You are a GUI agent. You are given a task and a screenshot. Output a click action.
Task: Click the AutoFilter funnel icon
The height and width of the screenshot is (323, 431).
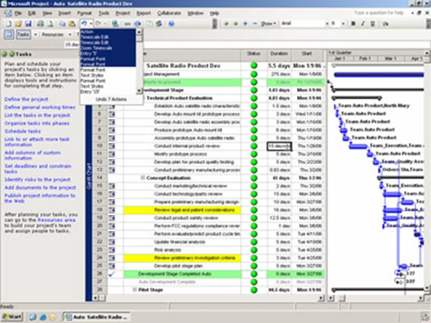coord(385,24)
